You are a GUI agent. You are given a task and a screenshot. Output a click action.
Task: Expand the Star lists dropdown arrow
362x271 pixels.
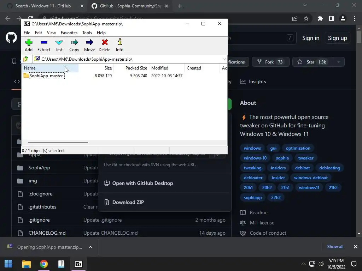click(339, 62)
